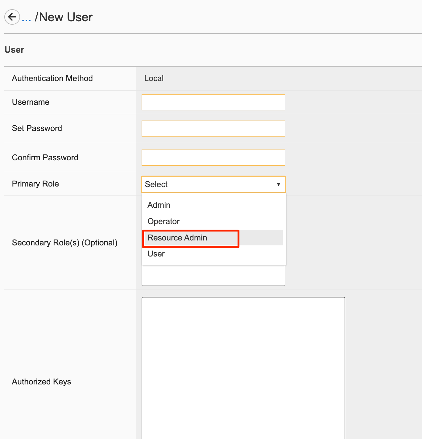Click the back arrow icon
Viewport: 422px width, 439px height.
tap(12, 17)
